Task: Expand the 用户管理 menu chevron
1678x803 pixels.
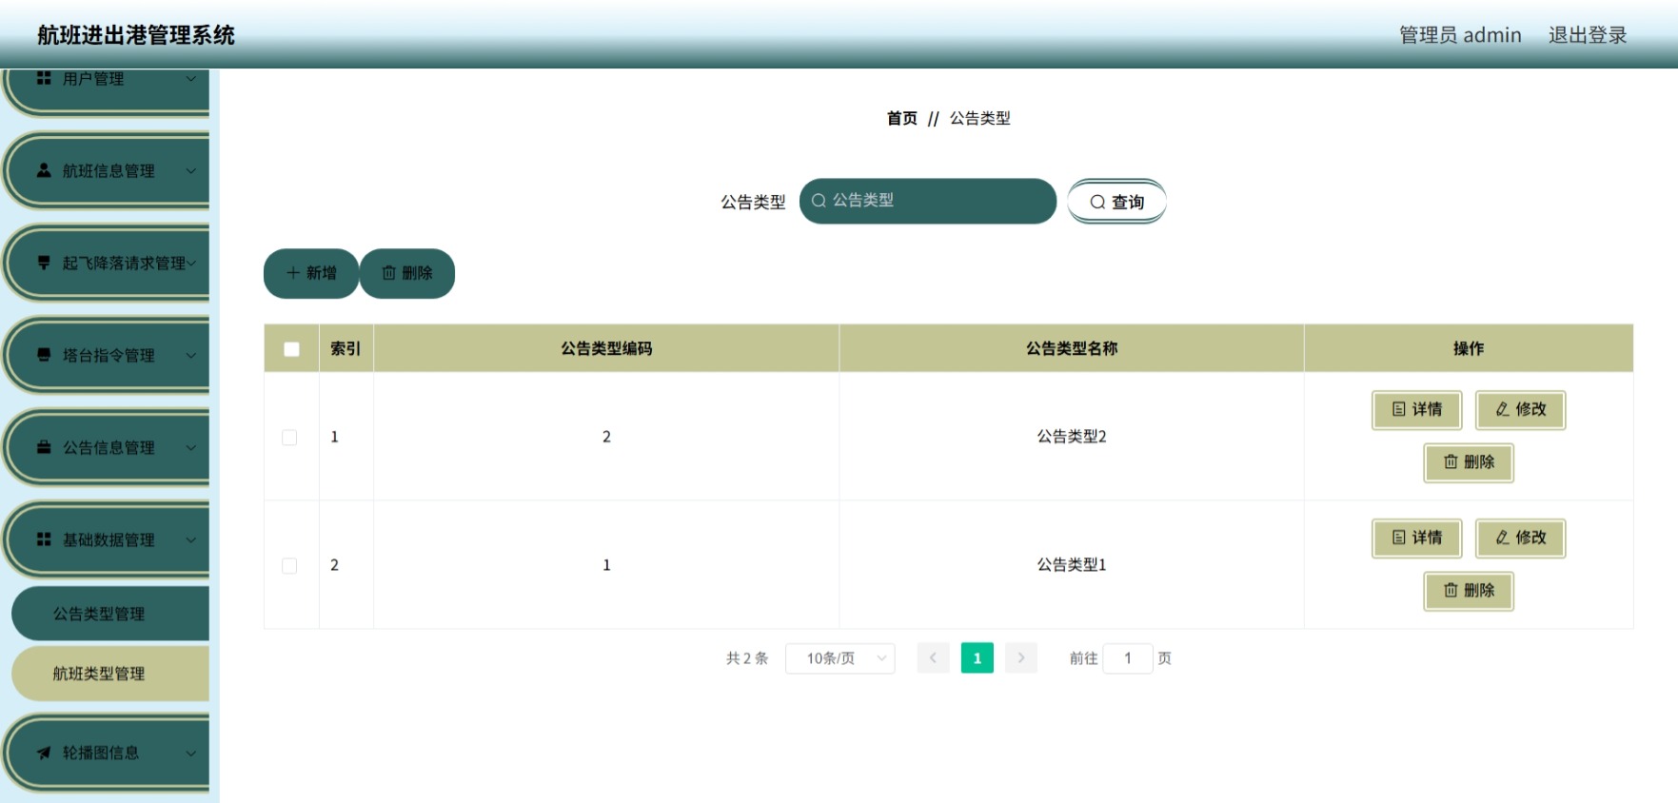Action: pyautogui.click(x=191, y=79)
